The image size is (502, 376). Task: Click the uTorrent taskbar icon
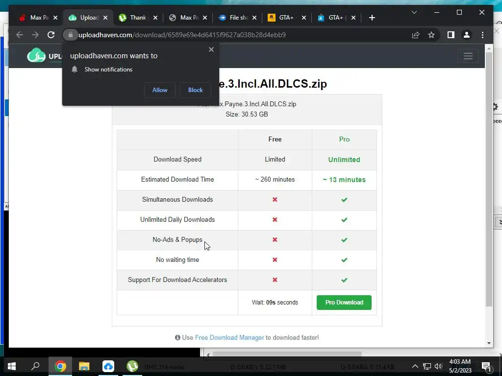pos(132,366)
